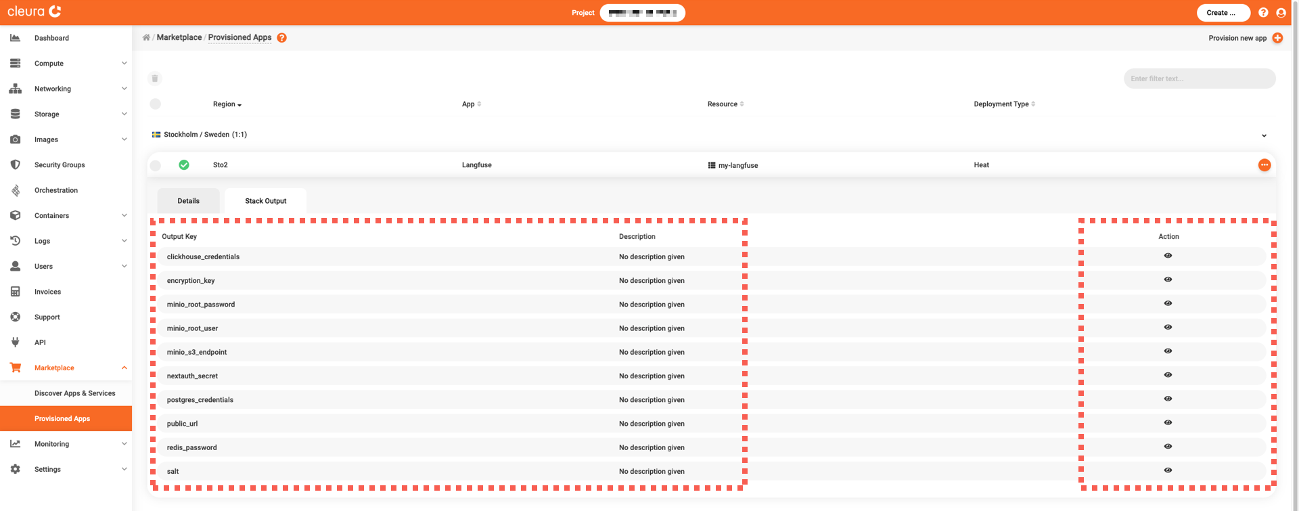This screenshot has height=511, width=1299.
Task: Click the home icon in breadcrumb
Action: pos(146,38)
